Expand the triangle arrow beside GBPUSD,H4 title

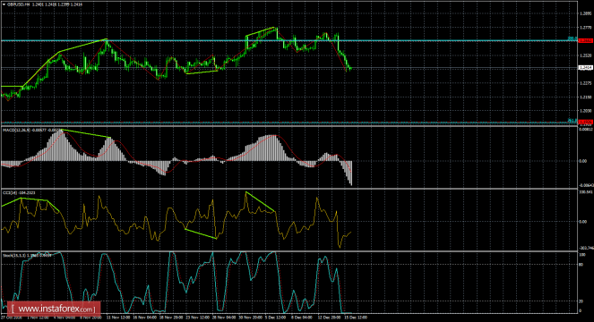click(x=4, y=4)
